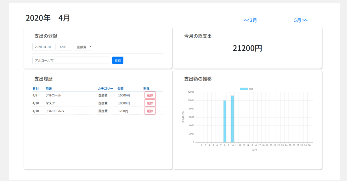The image size is (347, 181).
Task: Click the 2020年 4月 page heading
Action: pos(48,18)
